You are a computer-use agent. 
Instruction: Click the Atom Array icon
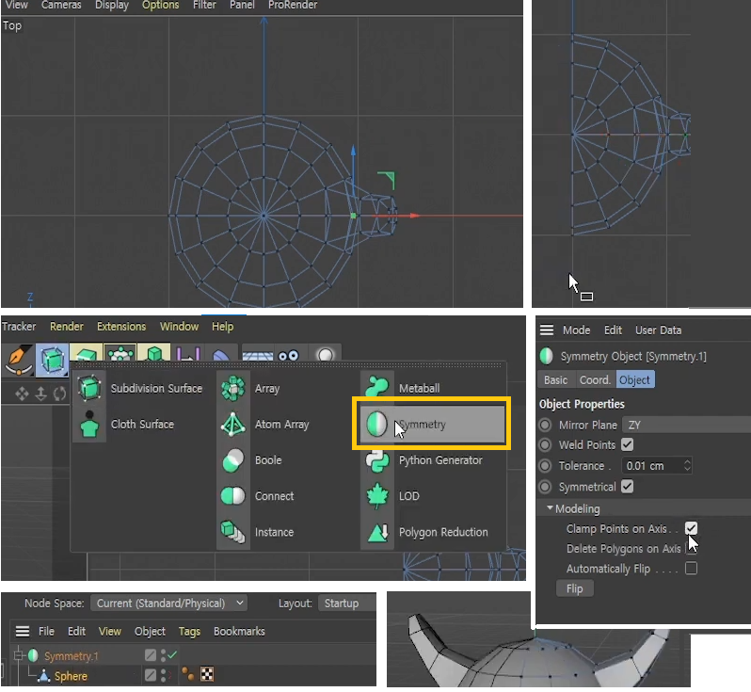[233, 424]
